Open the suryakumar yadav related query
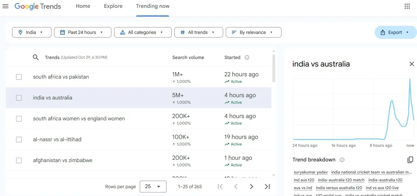 pos(310,172)
